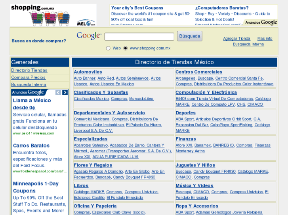Open the Libros category heading

click(x=81, y=185)
